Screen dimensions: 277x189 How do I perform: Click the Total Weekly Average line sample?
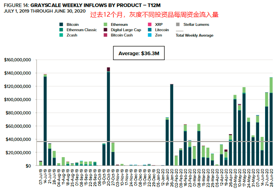click(179, 31)
